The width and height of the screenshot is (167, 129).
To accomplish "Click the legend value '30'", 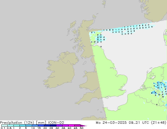I will tap(57, 128).
